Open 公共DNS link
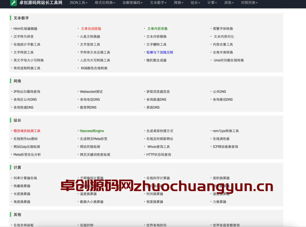Screen dimensions: 306x227 [219, 92]
